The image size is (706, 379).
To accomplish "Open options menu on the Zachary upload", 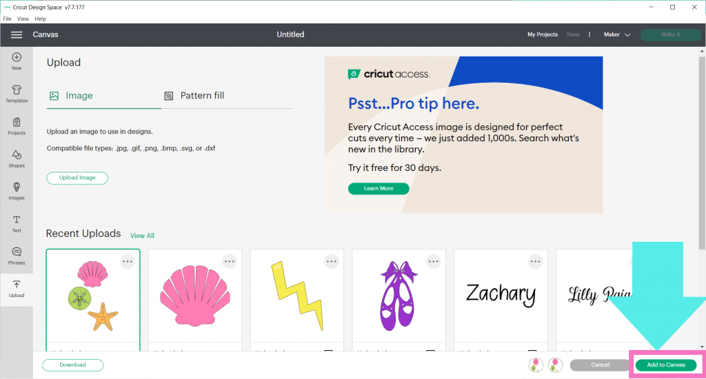I will [x=535, y=262].
